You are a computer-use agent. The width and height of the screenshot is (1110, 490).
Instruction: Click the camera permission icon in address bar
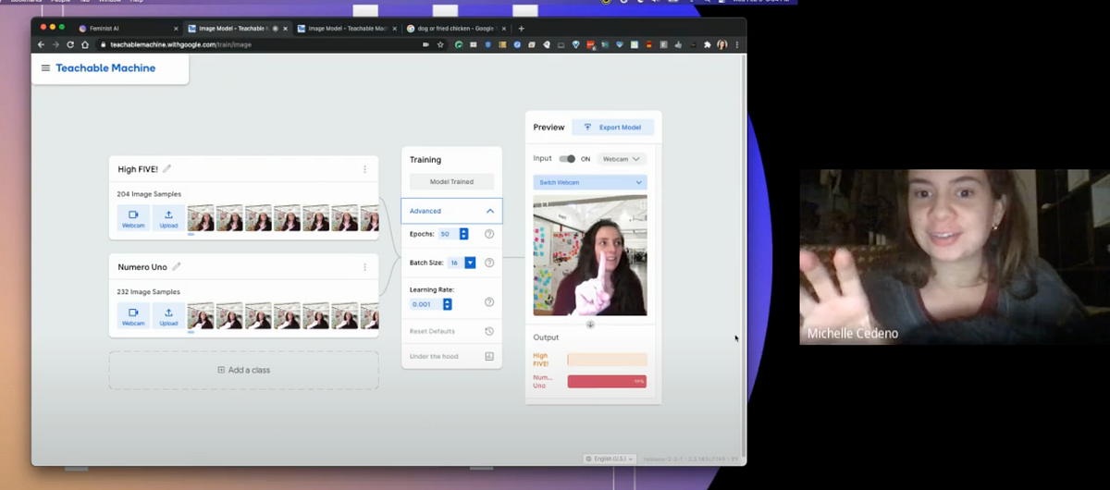(425, 44)
